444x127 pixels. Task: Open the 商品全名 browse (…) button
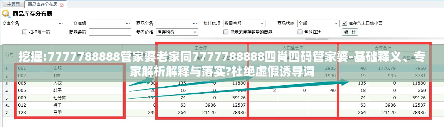tap(195, 23)
